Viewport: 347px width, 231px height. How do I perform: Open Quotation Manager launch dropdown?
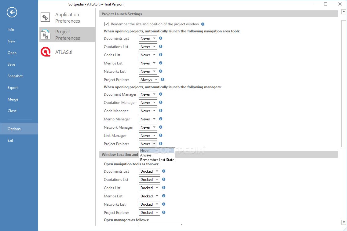tap(148, 103)
